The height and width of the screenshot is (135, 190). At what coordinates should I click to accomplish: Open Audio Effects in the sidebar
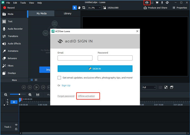tap(14, 44)
